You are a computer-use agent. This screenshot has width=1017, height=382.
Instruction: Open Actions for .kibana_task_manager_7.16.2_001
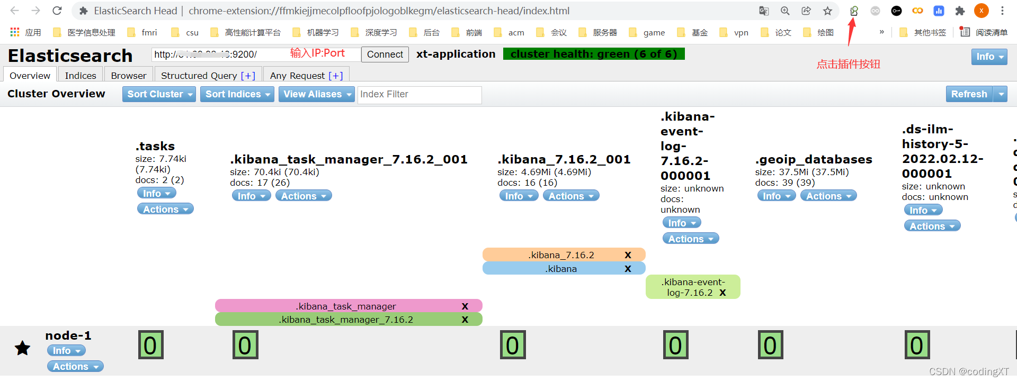pos(304,196)
